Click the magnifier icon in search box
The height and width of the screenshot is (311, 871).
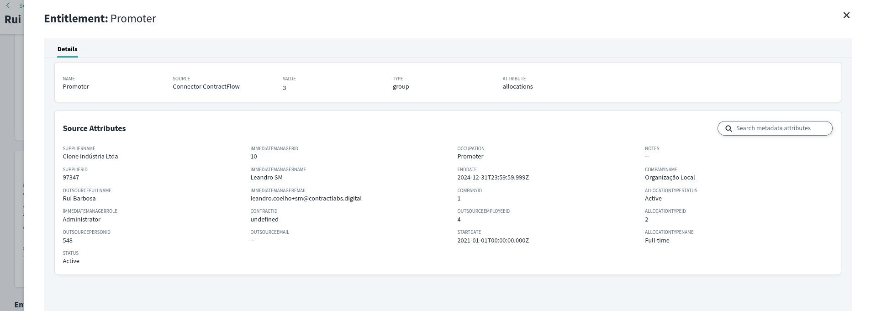click(728, 129)
